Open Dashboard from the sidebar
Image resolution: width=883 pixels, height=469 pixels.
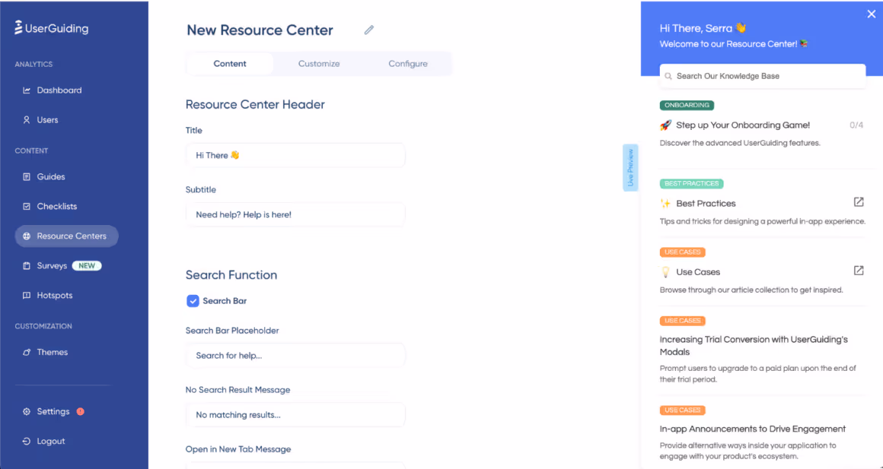click(x=59, y=90)
